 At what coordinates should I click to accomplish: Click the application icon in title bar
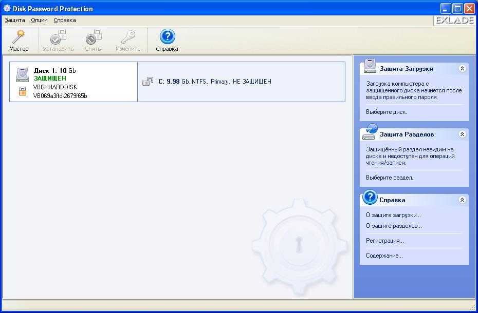[x=7, y=8]
